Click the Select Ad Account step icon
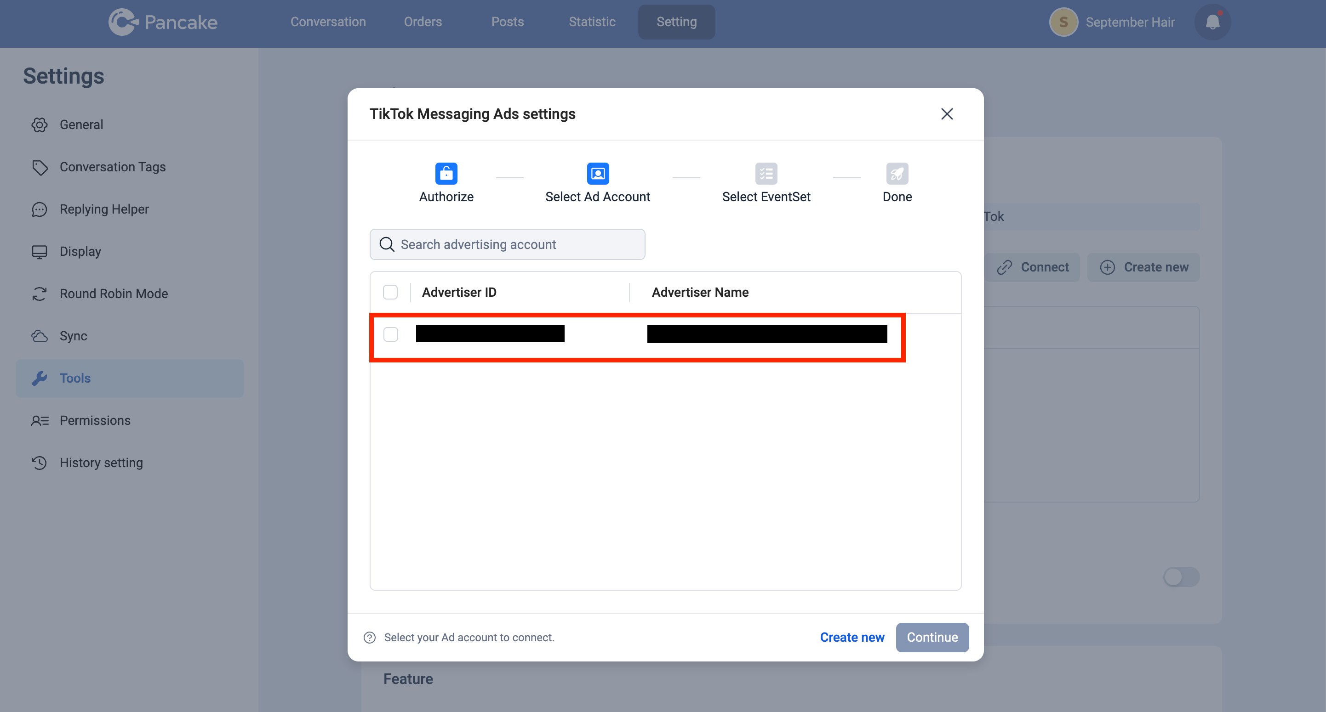The width and height of the screenshot is (1326, 712). point(598,174)
